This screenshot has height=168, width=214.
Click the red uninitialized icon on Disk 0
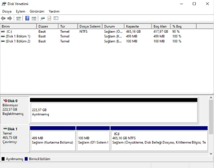click(x=5, y=101)
